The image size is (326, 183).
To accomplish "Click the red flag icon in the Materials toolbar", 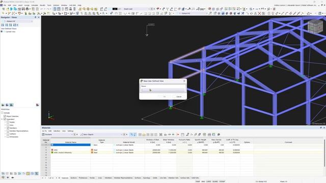I will click(178, 134).
